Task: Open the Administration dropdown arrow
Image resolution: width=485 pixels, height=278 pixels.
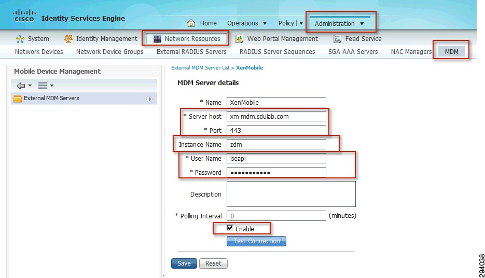Action: [362, 24]
